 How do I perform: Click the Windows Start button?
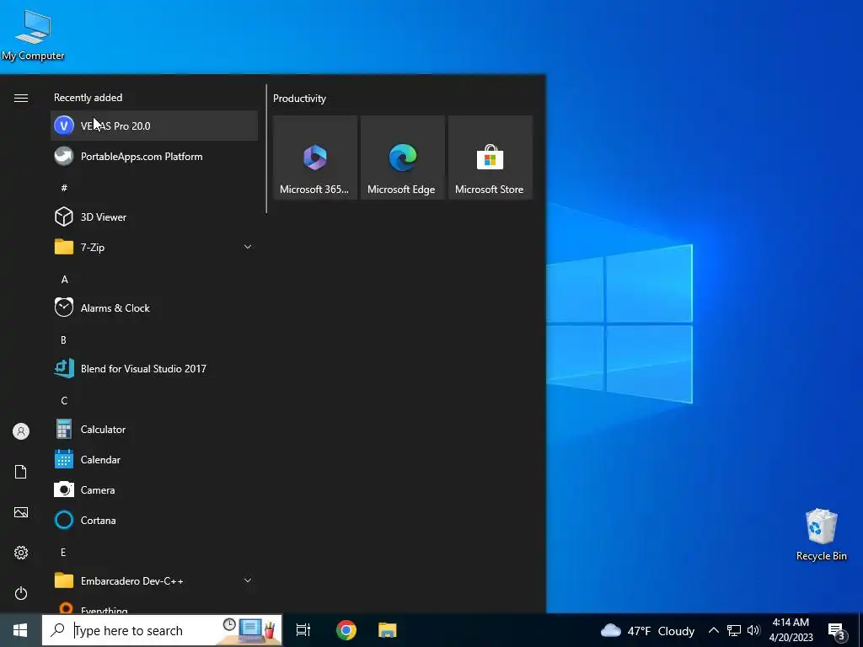[x=20, y=630]
